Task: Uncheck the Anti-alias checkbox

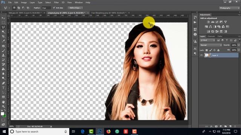Action: [x=54, y=7]
